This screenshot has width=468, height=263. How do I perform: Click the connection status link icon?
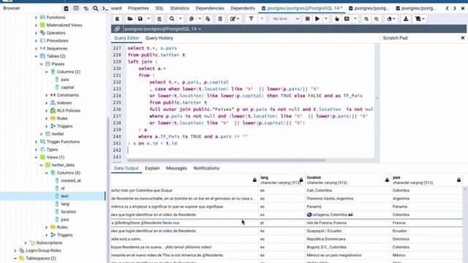[117, 29]
